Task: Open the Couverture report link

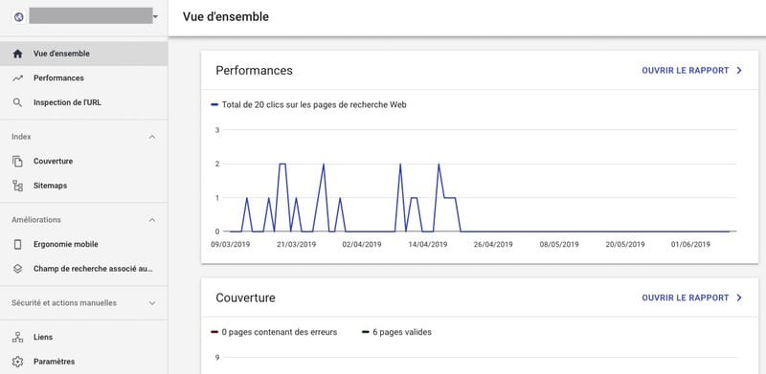Action: (691, 297)
